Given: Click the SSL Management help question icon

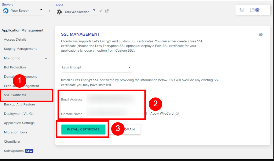Looking at the screenshot, I should point(261,35).
